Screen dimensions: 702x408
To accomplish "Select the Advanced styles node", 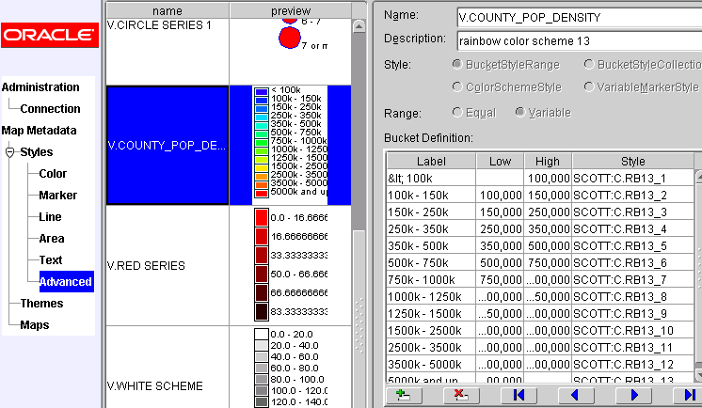I will [x=66, y=282].
